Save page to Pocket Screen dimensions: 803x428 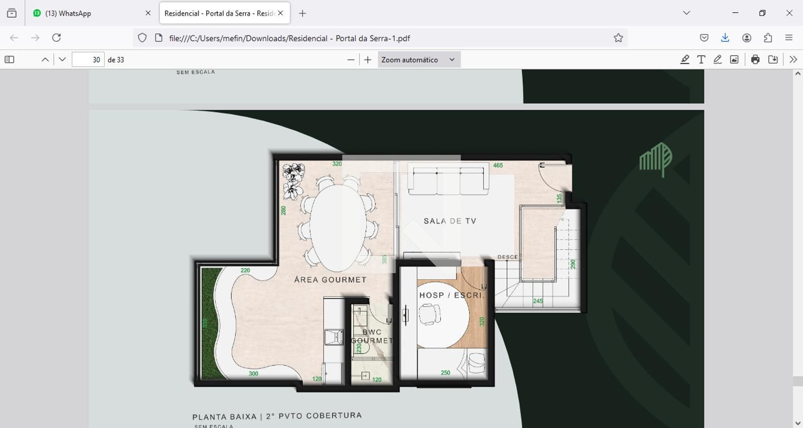coord(704,38)
